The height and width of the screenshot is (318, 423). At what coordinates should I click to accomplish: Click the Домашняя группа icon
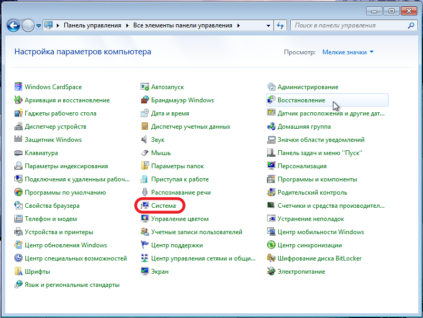(x=271, y=127)
